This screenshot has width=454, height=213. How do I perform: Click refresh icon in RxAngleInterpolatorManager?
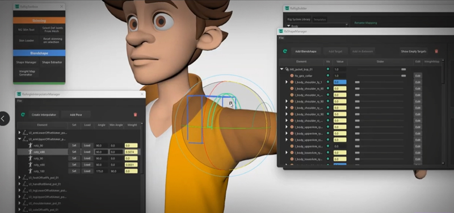click(23, 115)
